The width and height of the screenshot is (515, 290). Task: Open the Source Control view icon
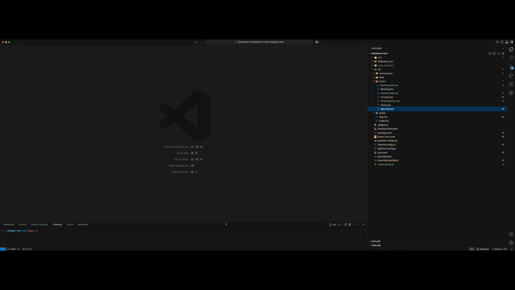(x=511, y=67)
